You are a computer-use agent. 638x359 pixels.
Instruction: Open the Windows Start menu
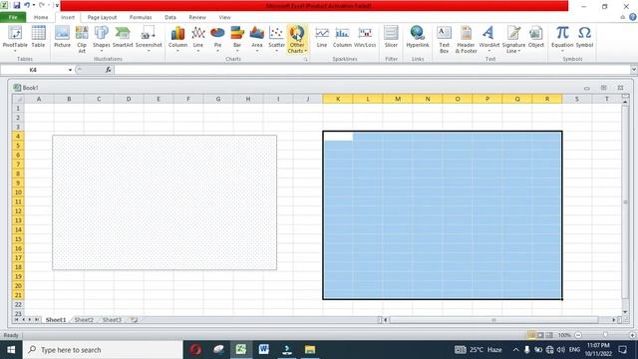click(x=11, y=350)
